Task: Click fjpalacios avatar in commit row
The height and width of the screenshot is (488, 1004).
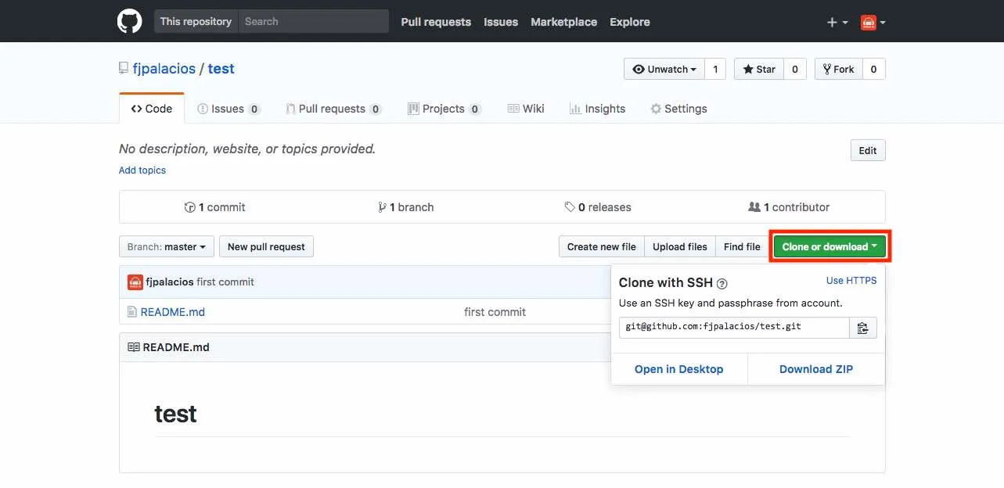Action: coord(135,282)
